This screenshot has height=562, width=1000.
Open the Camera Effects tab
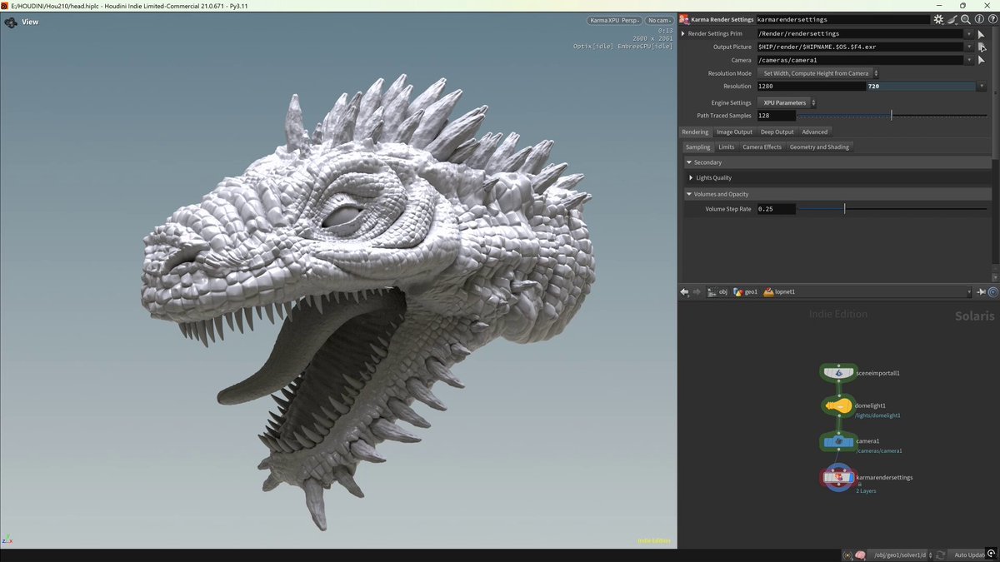tap(762, 147)
